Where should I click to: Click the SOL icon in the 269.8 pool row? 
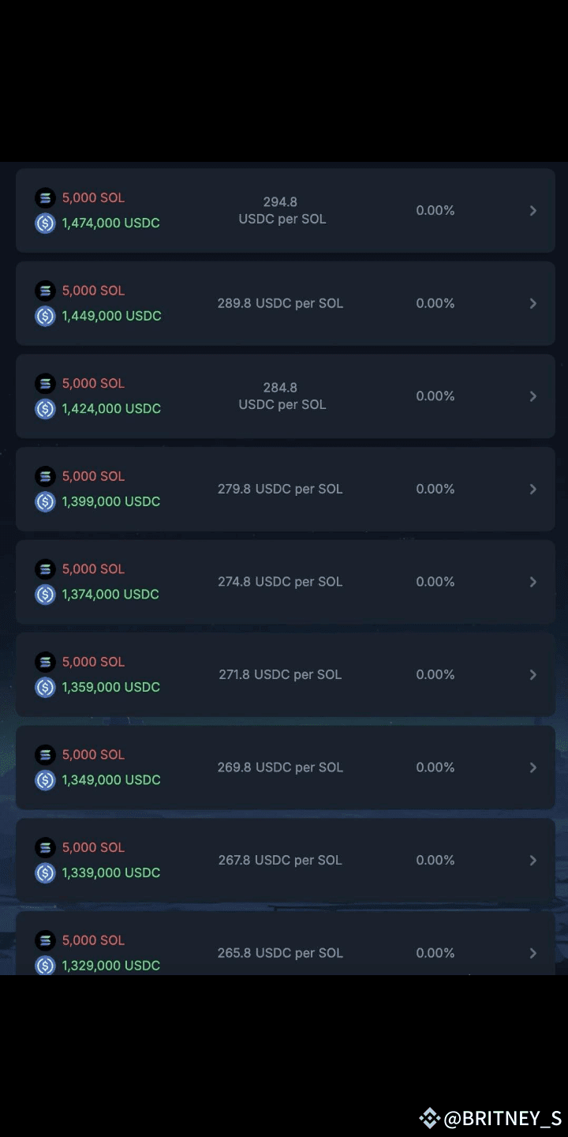pos(44,754)
